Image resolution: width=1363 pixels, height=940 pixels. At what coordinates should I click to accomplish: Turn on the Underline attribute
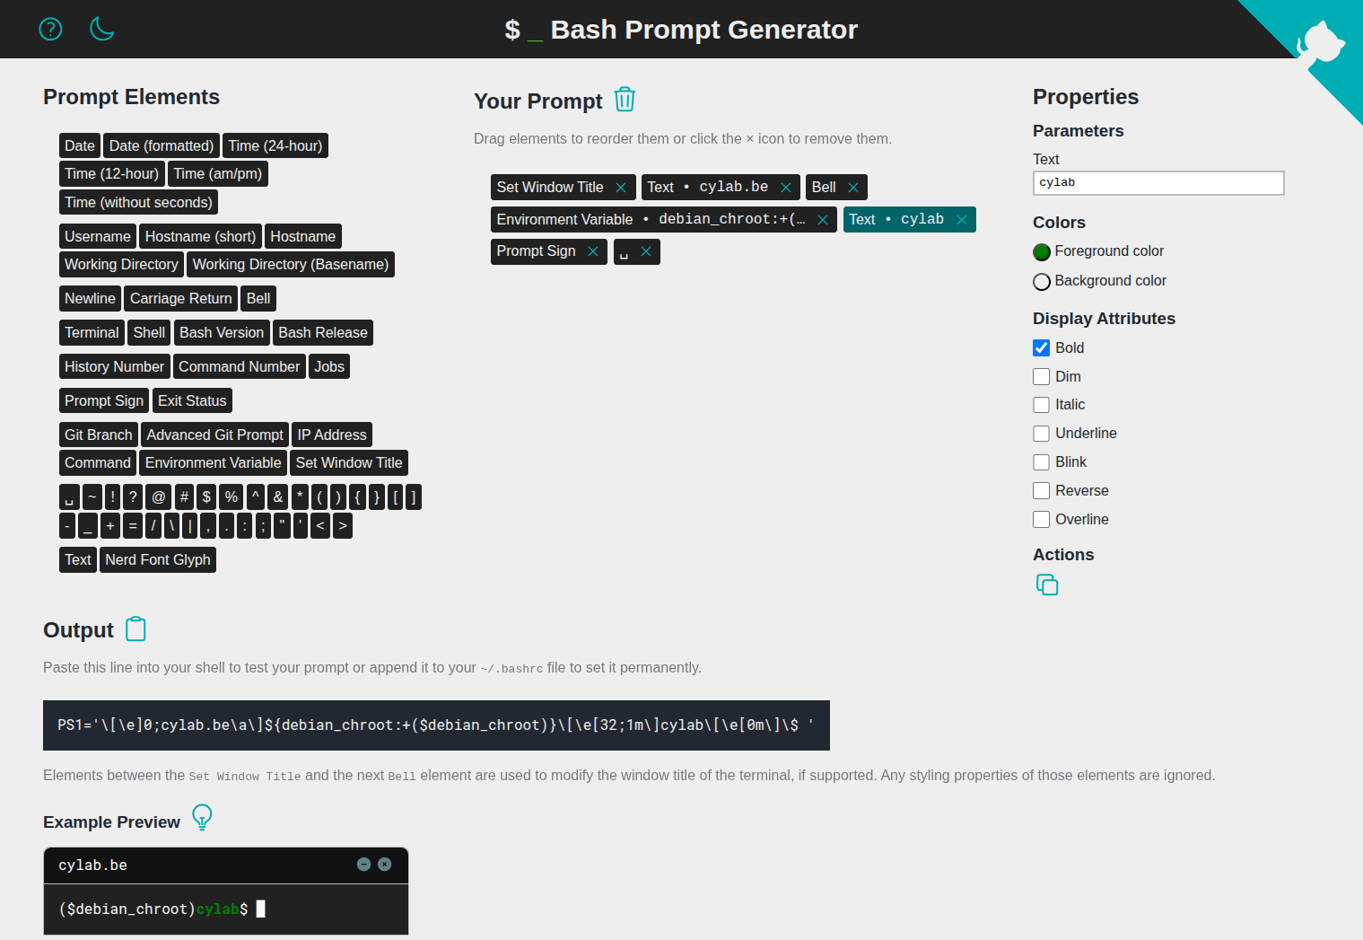[x=1041, y=434]
